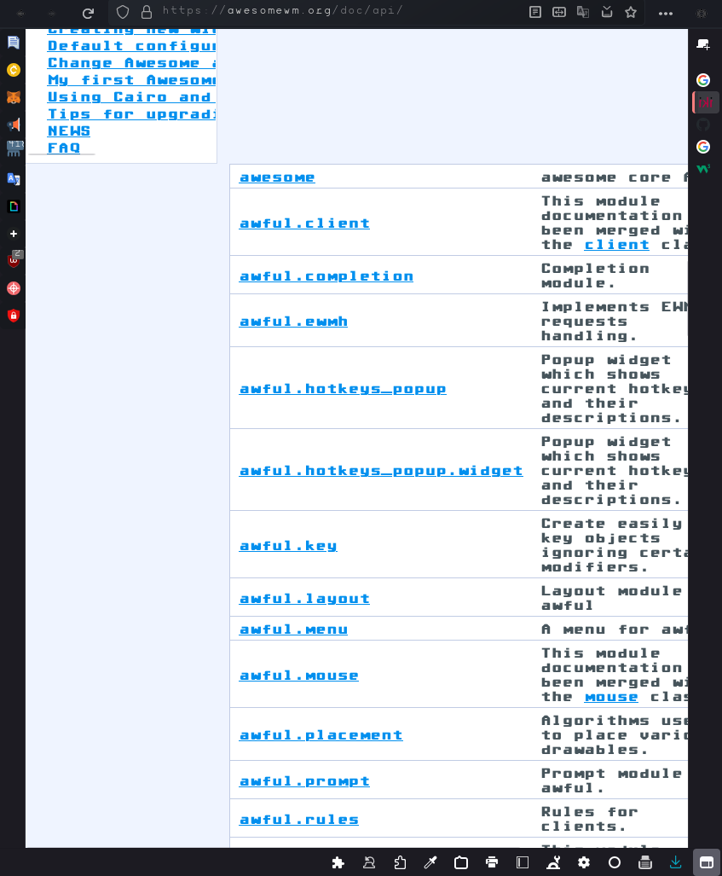Open developer tools wrench icon
The height and width of the screenshot is (876, 722).
[553, 862]
